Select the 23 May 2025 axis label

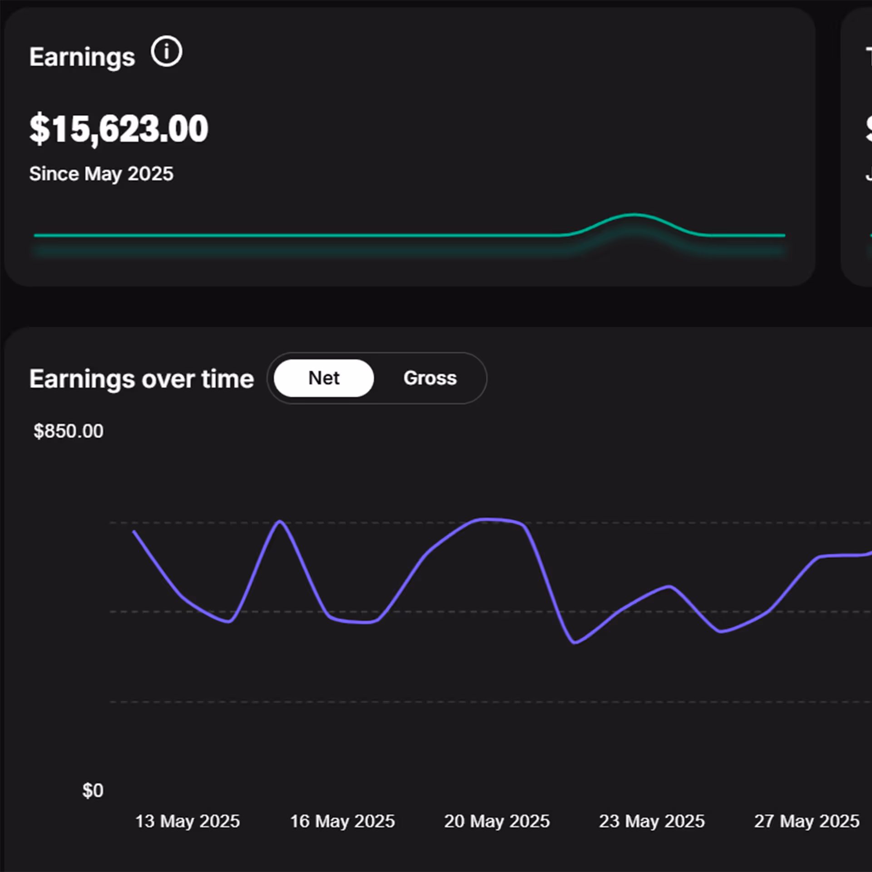652,821
